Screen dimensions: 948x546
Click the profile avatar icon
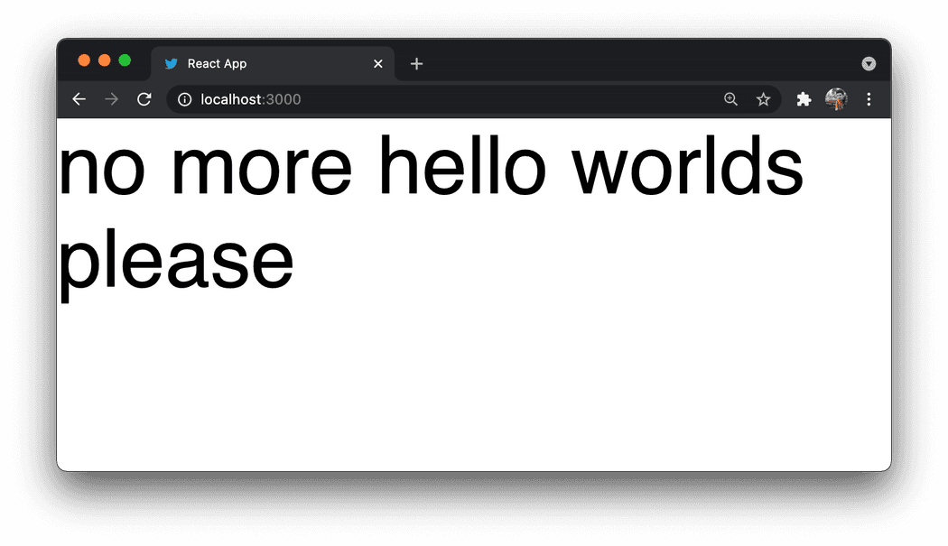[836, 99]
